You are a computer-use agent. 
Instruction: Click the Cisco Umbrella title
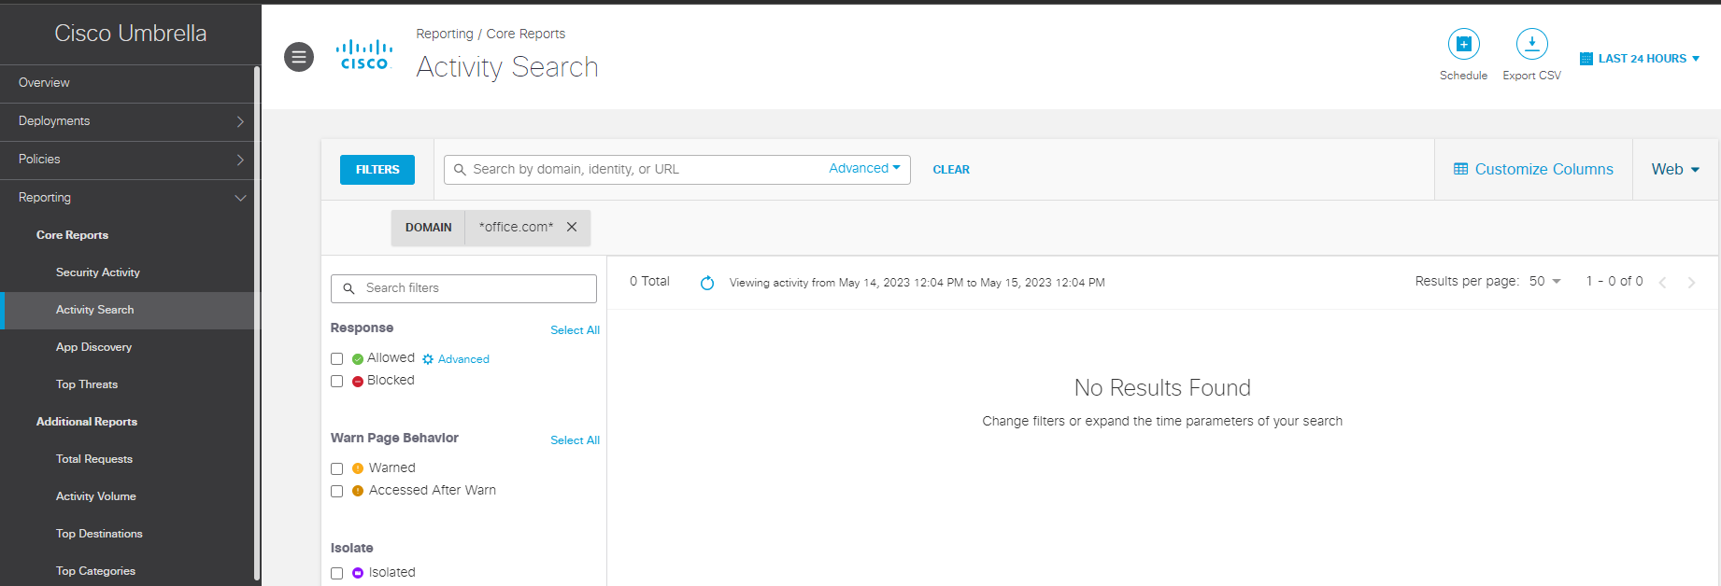pos(131,34)
